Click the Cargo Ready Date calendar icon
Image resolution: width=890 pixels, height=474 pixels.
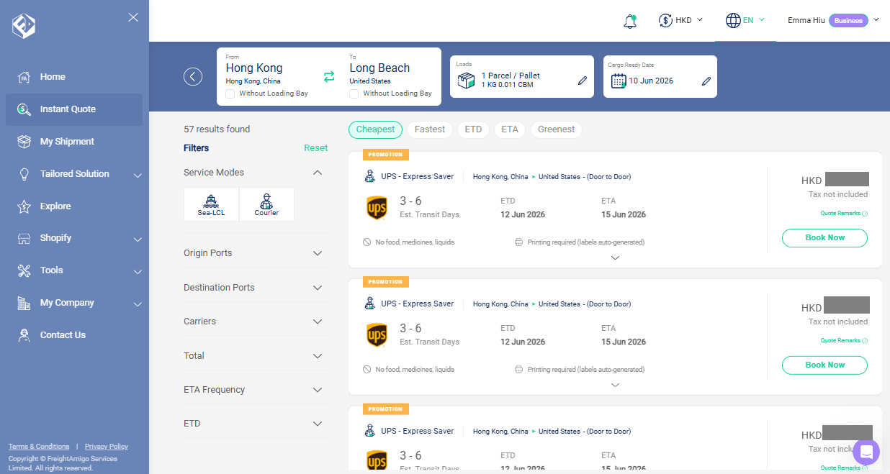[619, 81]
